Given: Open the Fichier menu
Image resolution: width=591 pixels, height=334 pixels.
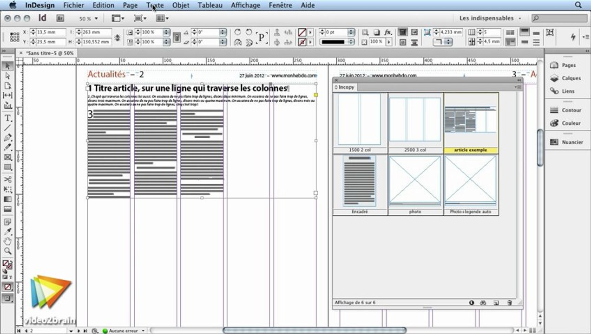Looking at the screenshot, I should coord(74,5).
